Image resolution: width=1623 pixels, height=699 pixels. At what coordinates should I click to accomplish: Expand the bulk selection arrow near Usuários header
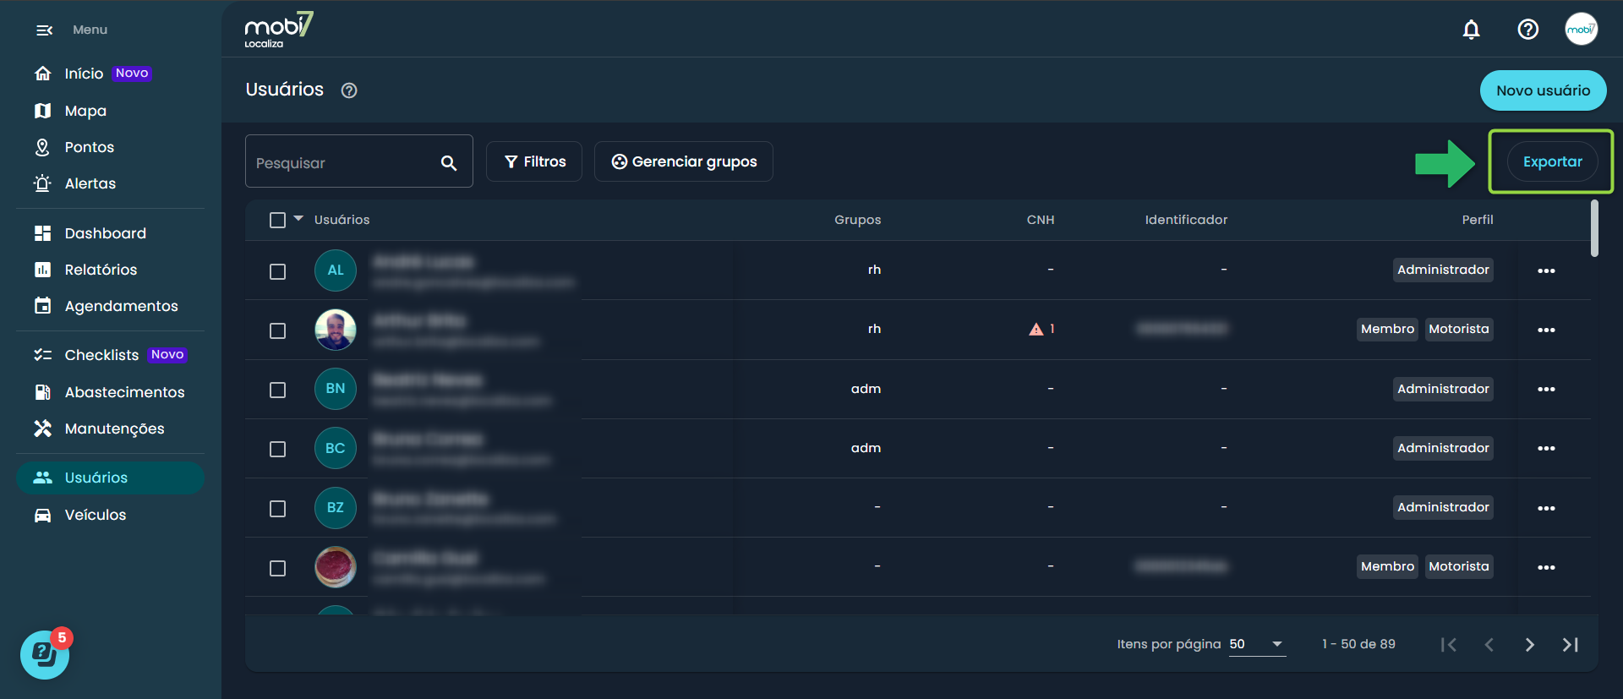(298, 219)
